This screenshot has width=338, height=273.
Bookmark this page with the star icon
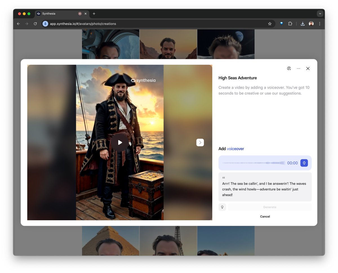270,24
